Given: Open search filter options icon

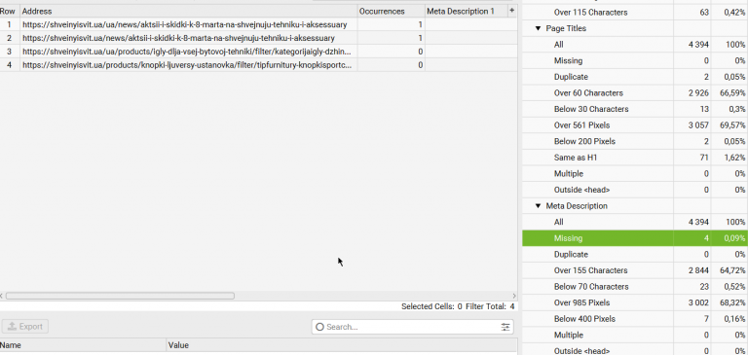Looking at the screenshot, I should [x=505, y=327].
